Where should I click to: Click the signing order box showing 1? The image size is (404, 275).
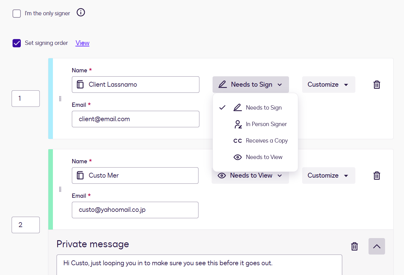[26, 99]
